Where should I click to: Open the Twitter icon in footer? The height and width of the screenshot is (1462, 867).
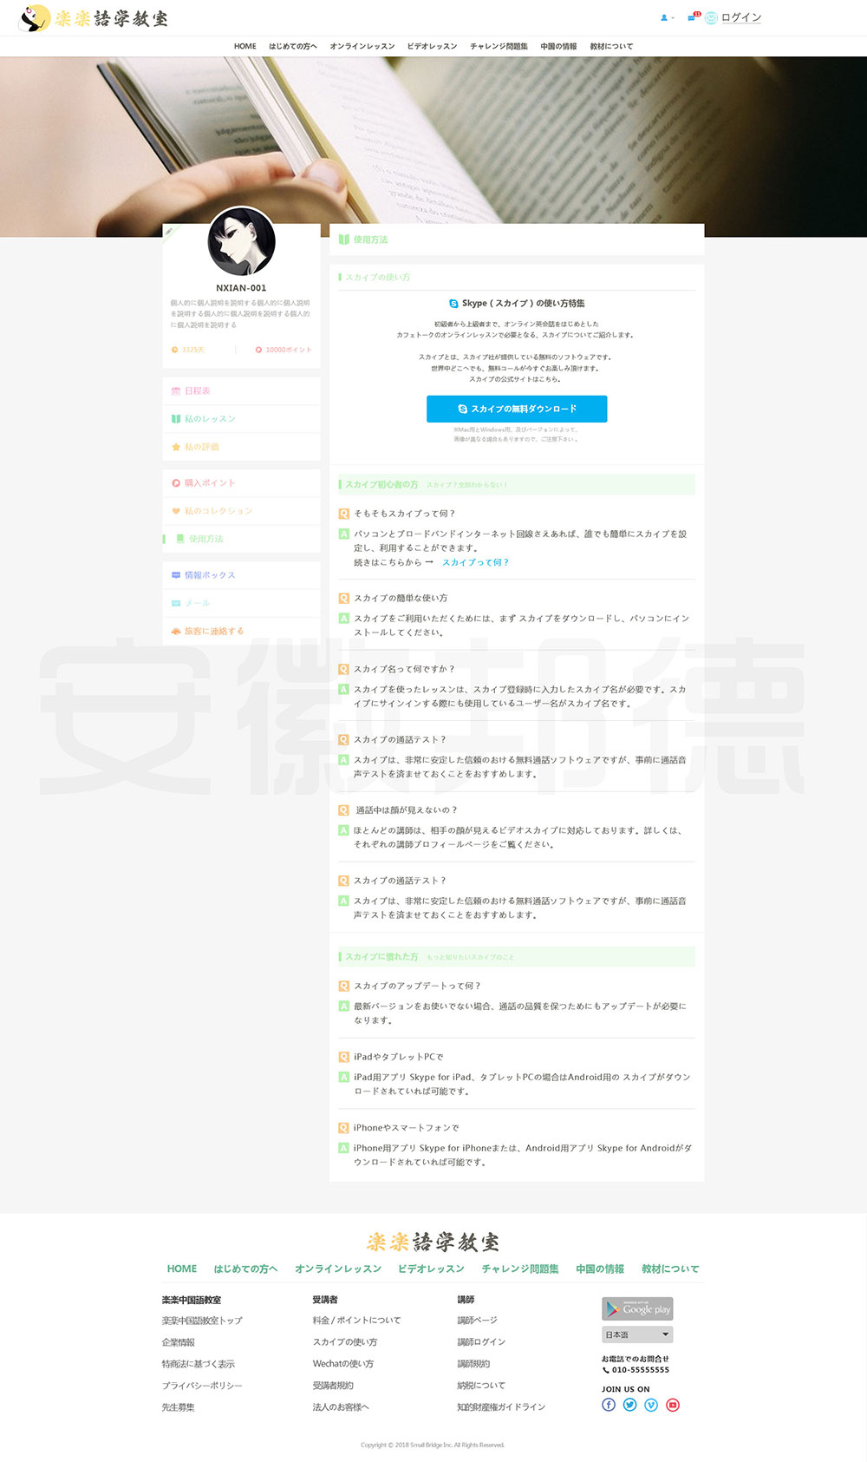630,1405
